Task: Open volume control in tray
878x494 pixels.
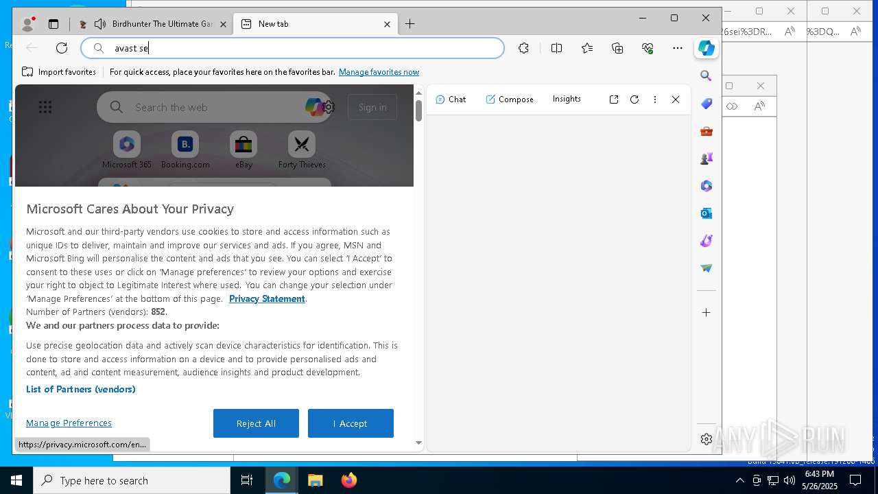Action: coord(790,480)
